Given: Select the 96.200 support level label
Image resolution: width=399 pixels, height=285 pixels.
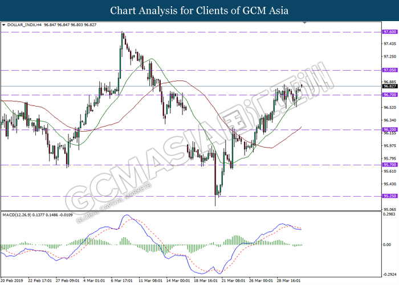Looking at the screenshot, I should [x=390, y=129].
